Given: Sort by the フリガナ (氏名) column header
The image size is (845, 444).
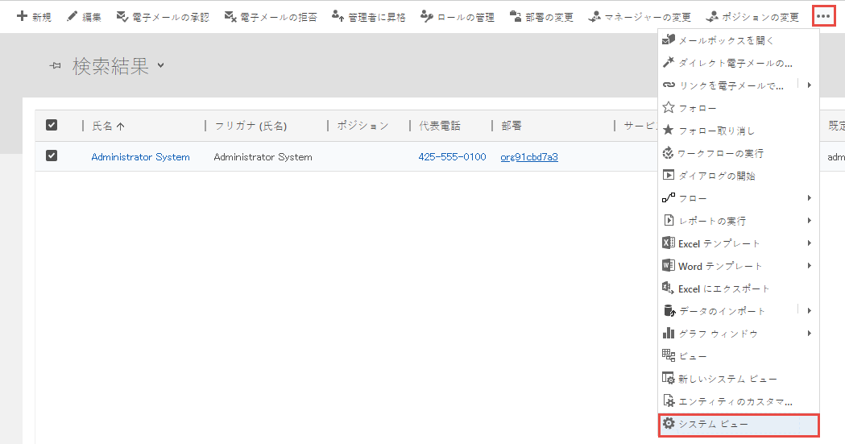Looking at the screenshot, I should coord(251,126).
